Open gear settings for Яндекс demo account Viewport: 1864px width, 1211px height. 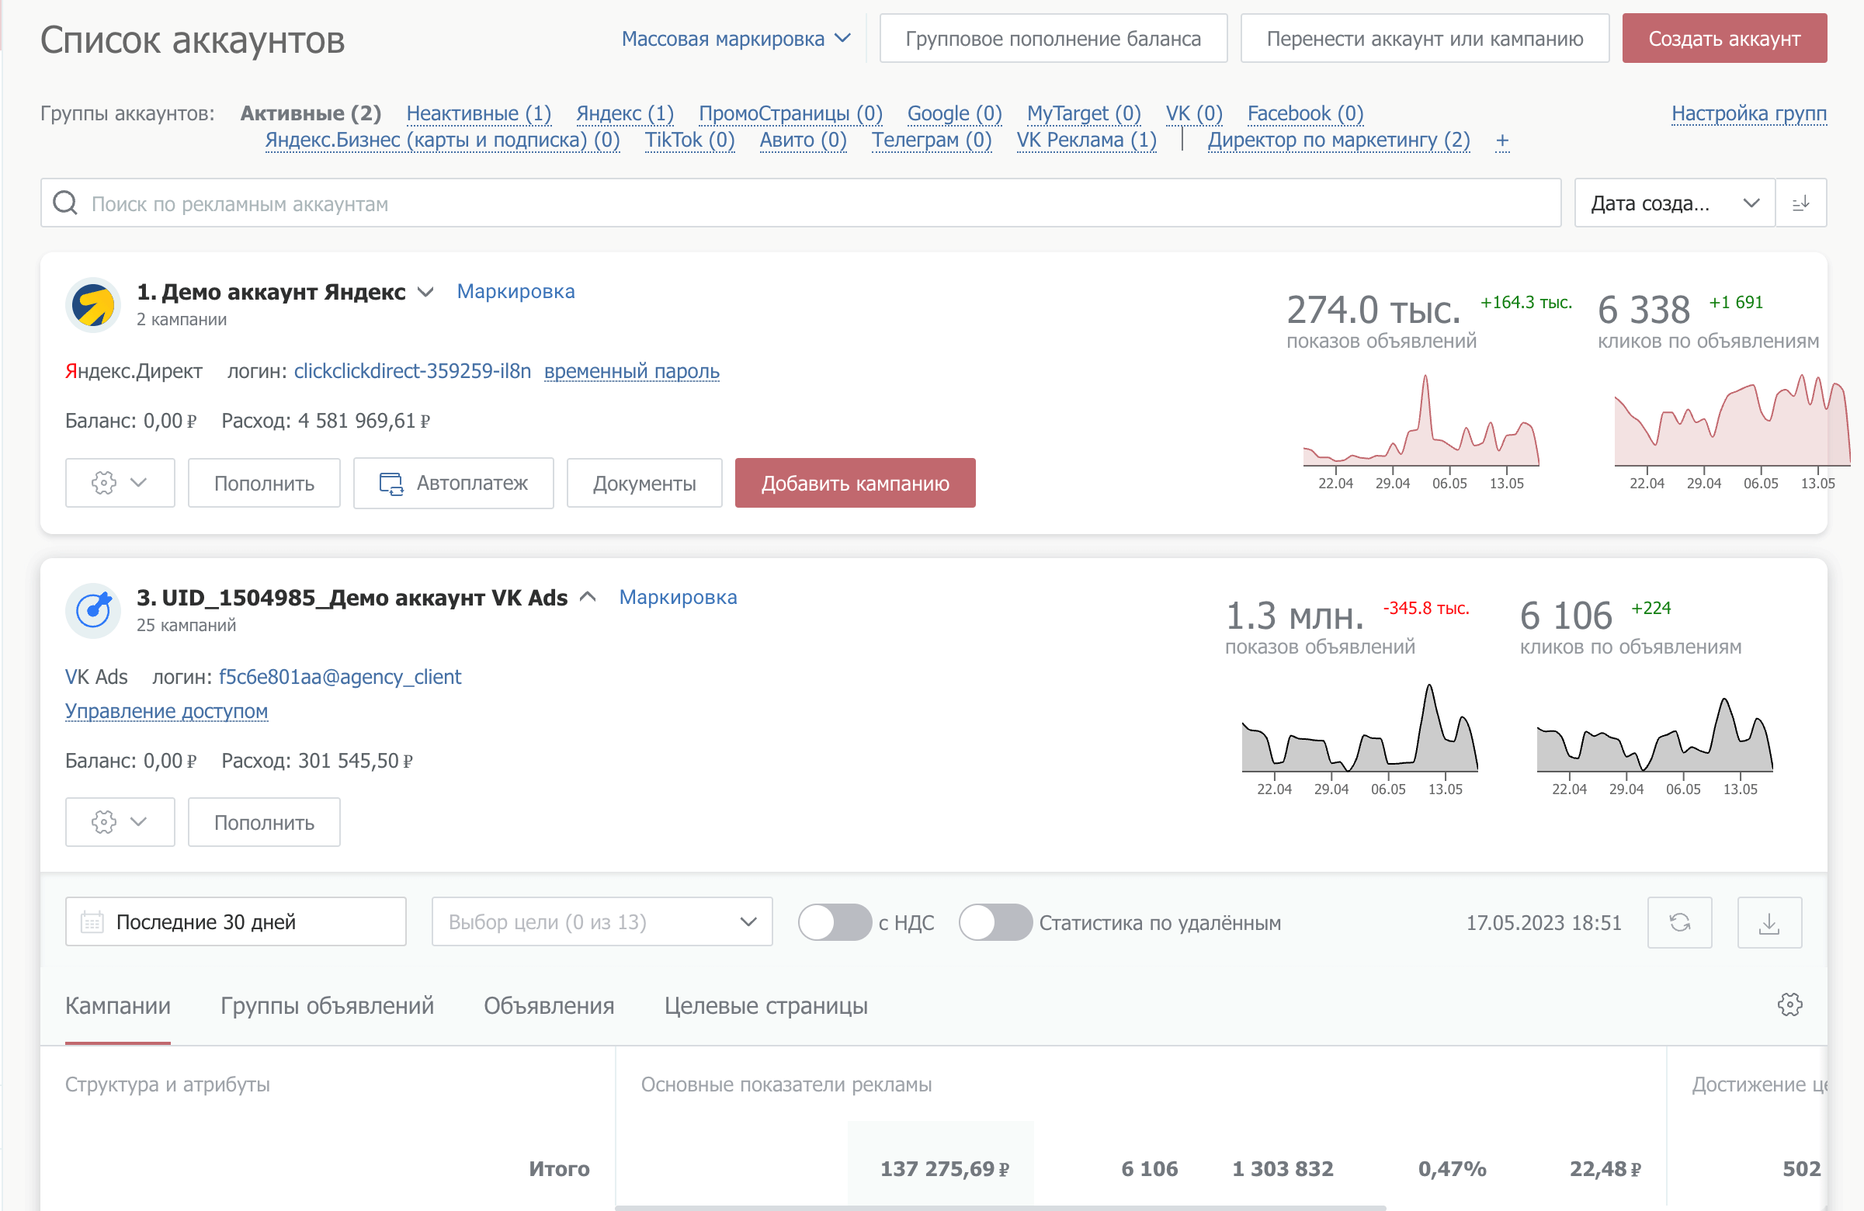point(120,484)
